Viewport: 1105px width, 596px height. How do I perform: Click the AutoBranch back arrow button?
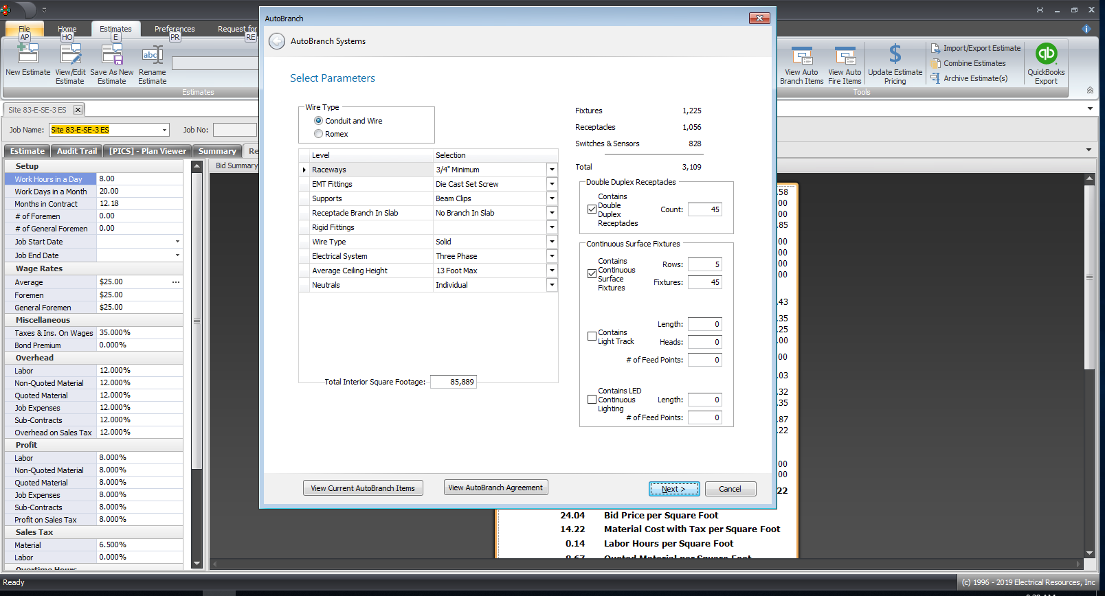tap(277, 41)
